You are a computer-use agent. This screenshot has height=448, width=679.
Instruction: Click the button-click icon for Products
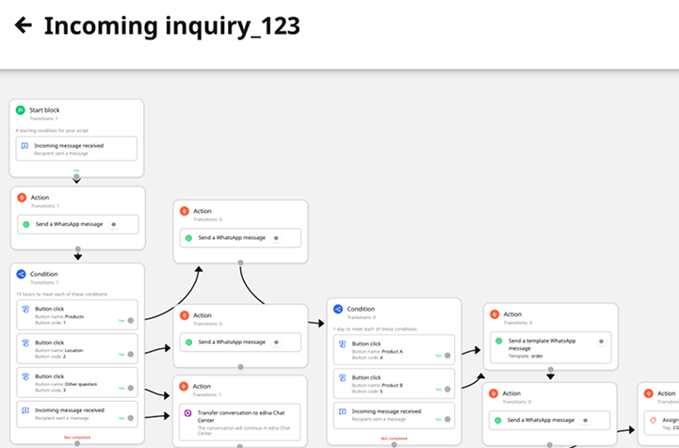pos(25,309)
